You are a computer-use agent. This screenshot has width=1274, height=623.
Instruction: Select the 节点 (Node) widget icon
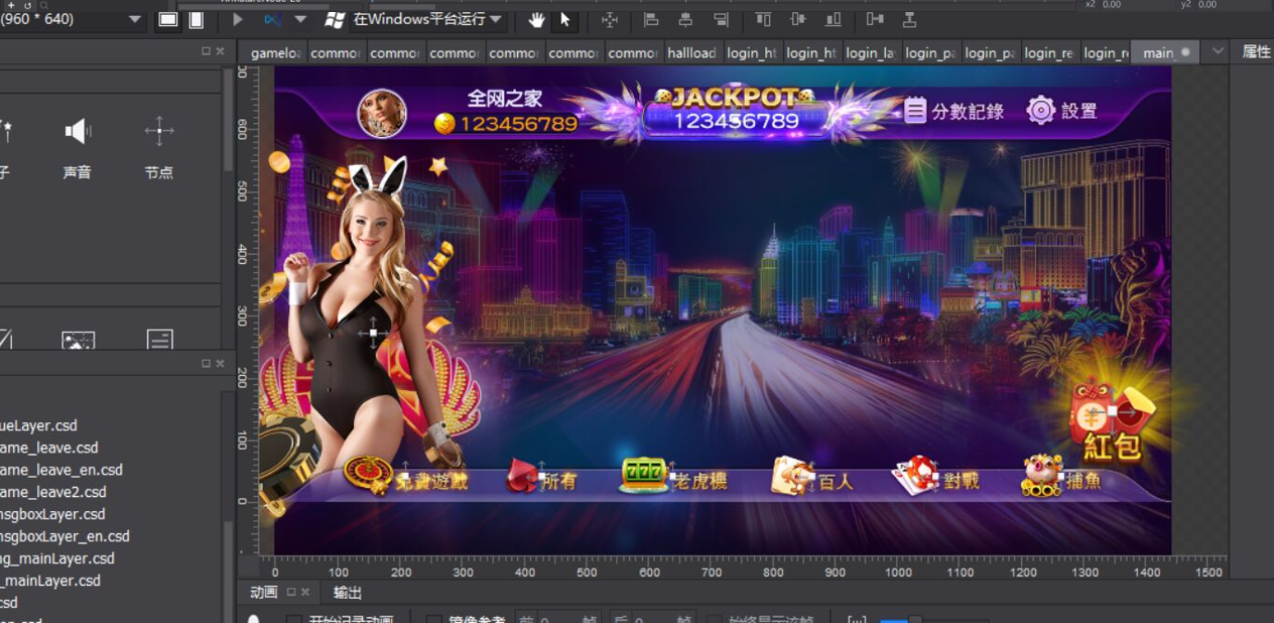point(158,132)
